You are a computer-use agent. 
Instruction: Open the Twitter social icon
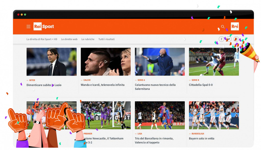229,39
